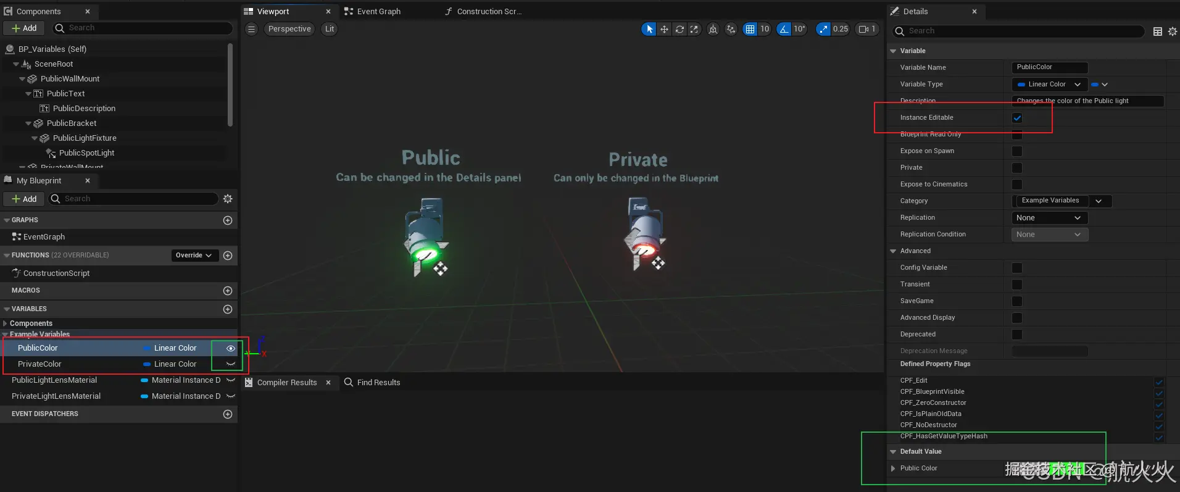This screenshot has width=1180, height=492.
Task: Switch to the Scale gizmo tool
Action: tap(694, 29)
